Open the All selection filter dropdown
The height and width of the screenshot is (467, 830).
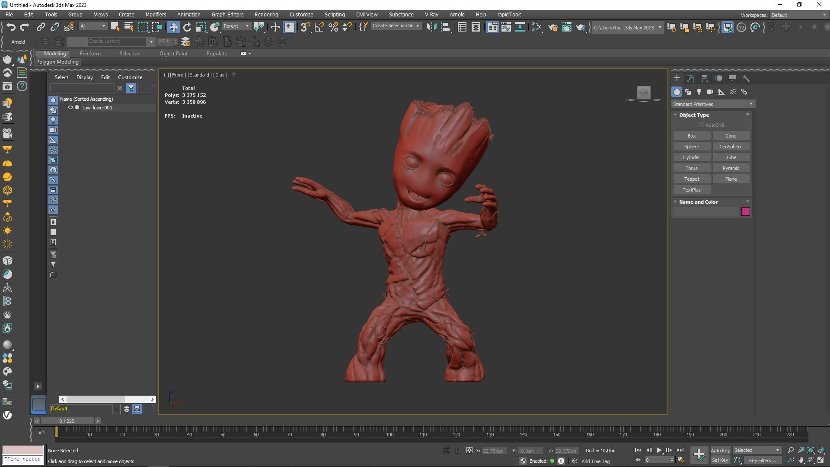(93, 26)
